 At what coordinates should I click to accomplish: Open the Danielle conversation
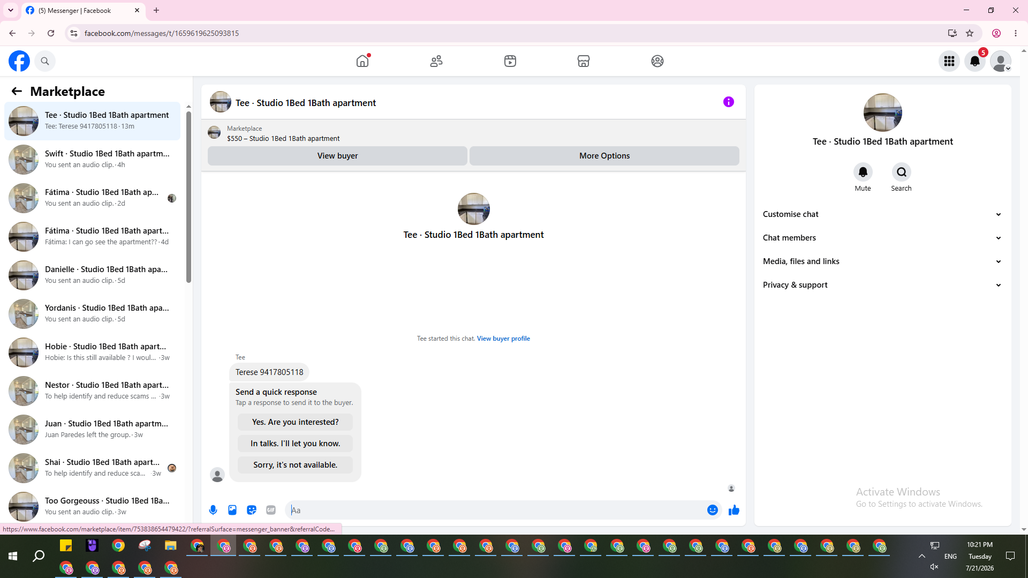[93, 275]
